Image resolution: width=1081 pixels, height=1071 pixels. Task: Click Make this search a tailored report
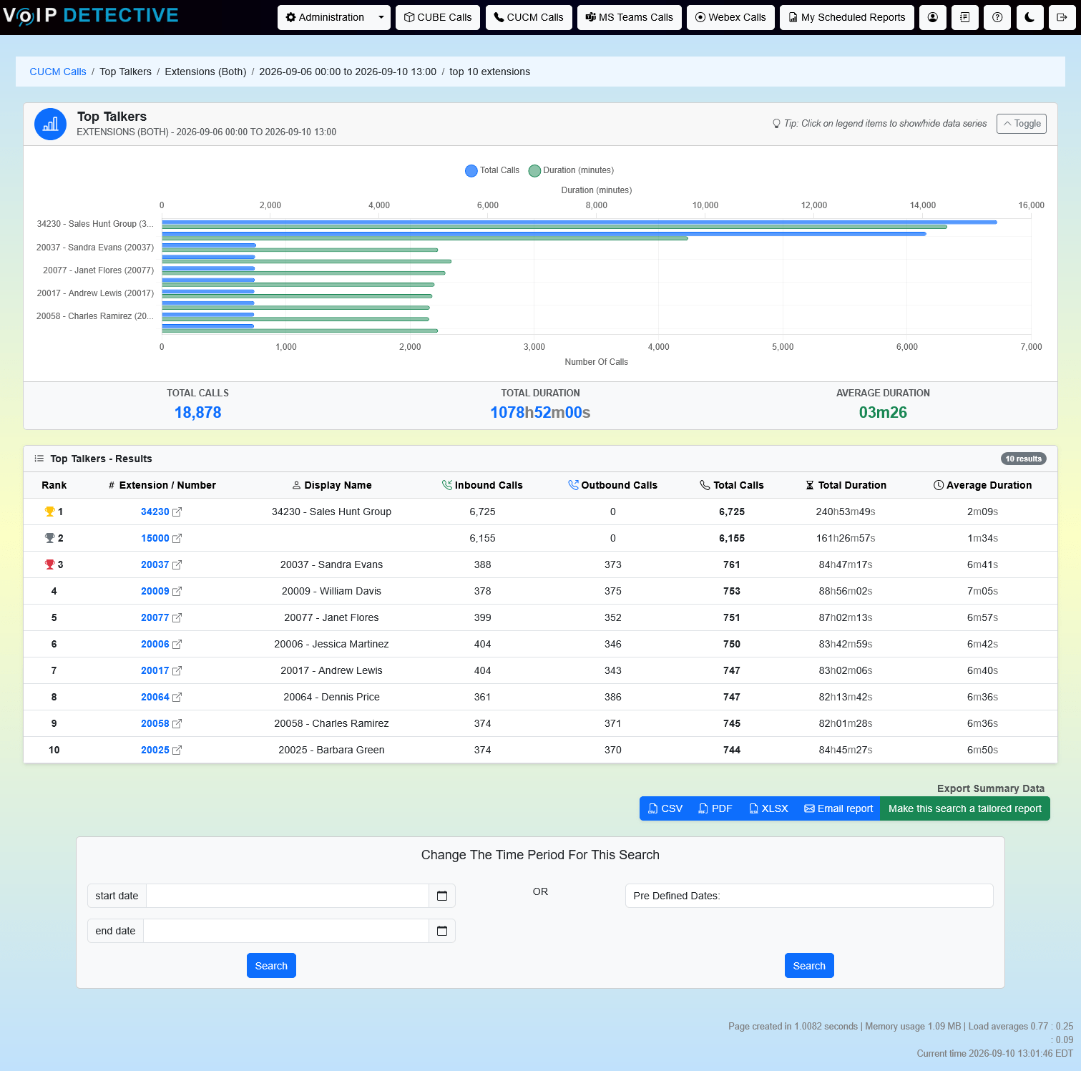click(965, 808)
